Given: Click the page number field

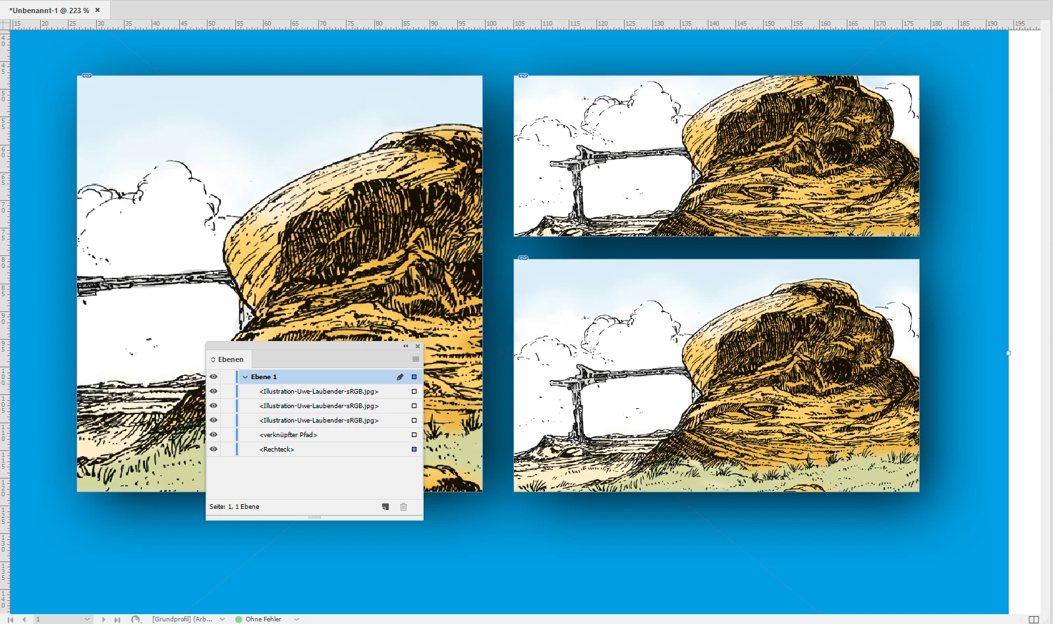Looking at the screenshot, I should click(58, 619).
